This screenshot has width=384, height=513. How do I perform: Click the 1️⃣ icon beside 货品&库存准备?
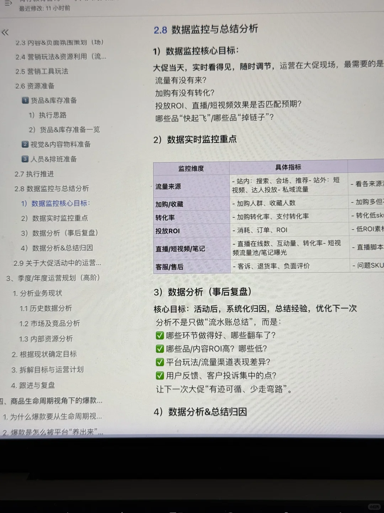[25, 100]
